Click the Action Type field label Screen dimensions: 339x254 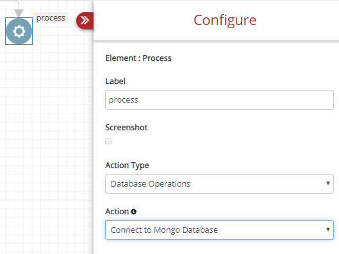coord(127,165)
